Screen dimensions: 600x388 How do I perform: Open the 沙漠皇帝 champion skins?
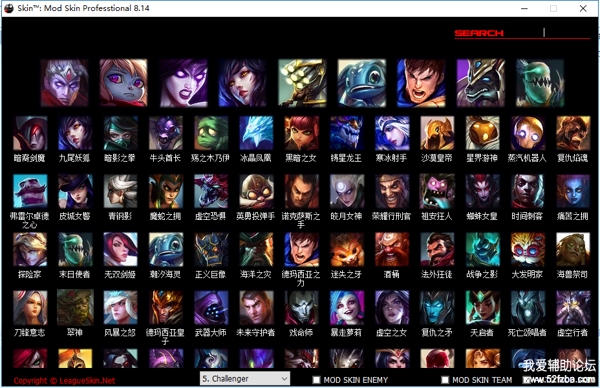tap(437, 133)
